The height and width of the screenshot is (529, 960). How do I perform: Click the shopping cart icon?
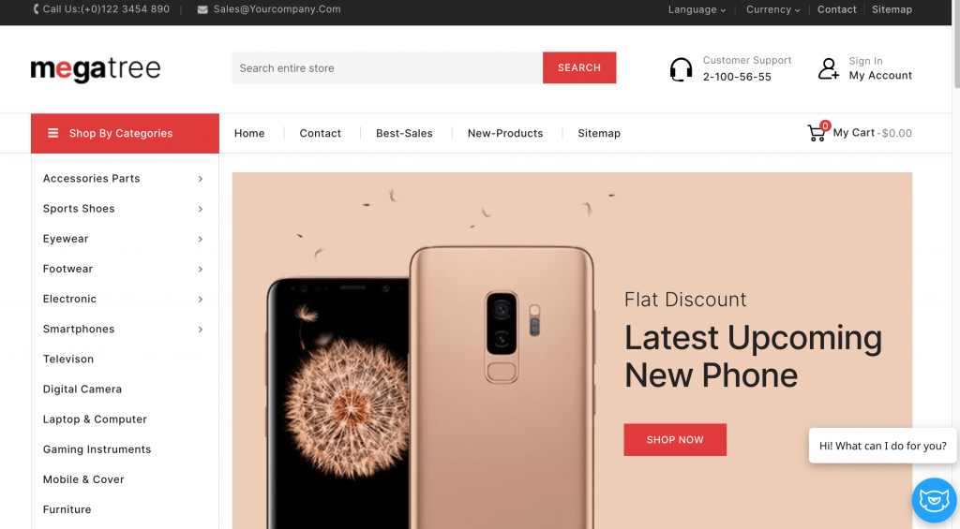pos(817,133)
